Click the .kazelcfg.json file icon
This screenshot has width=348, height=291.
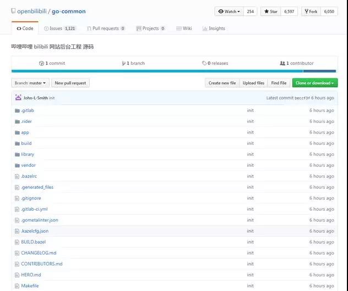point(17,231)
